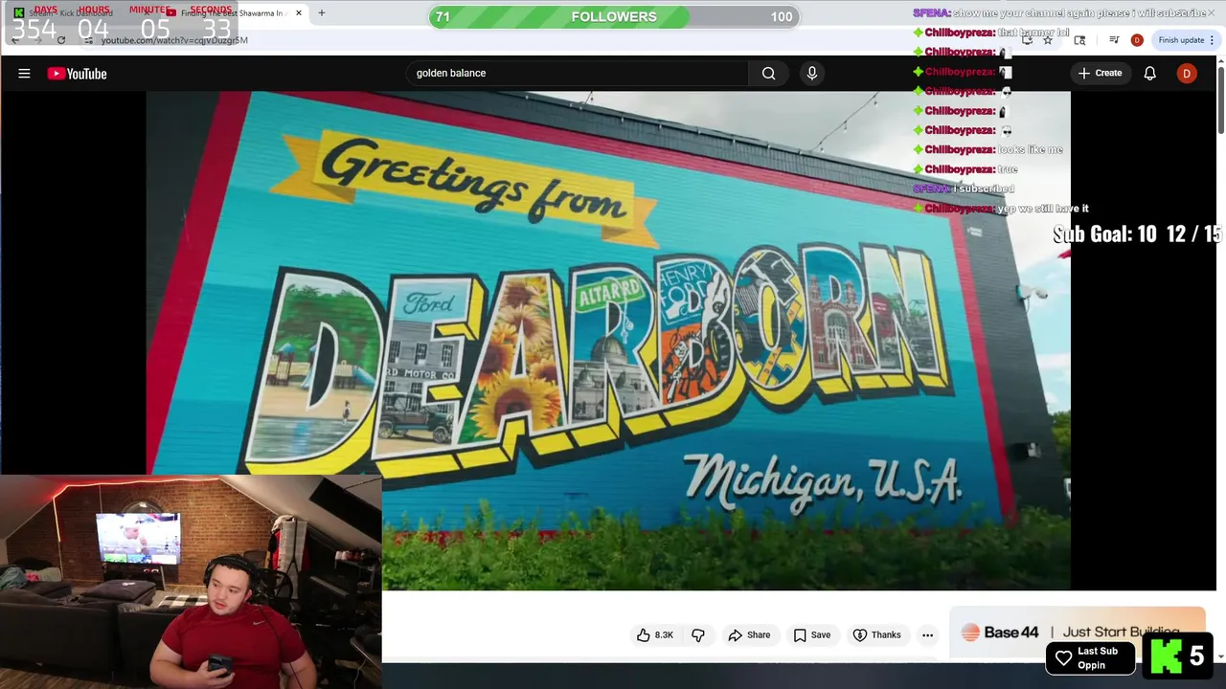
Task: Dislike the video with thumbs-down
Action: tap(698, 634)
